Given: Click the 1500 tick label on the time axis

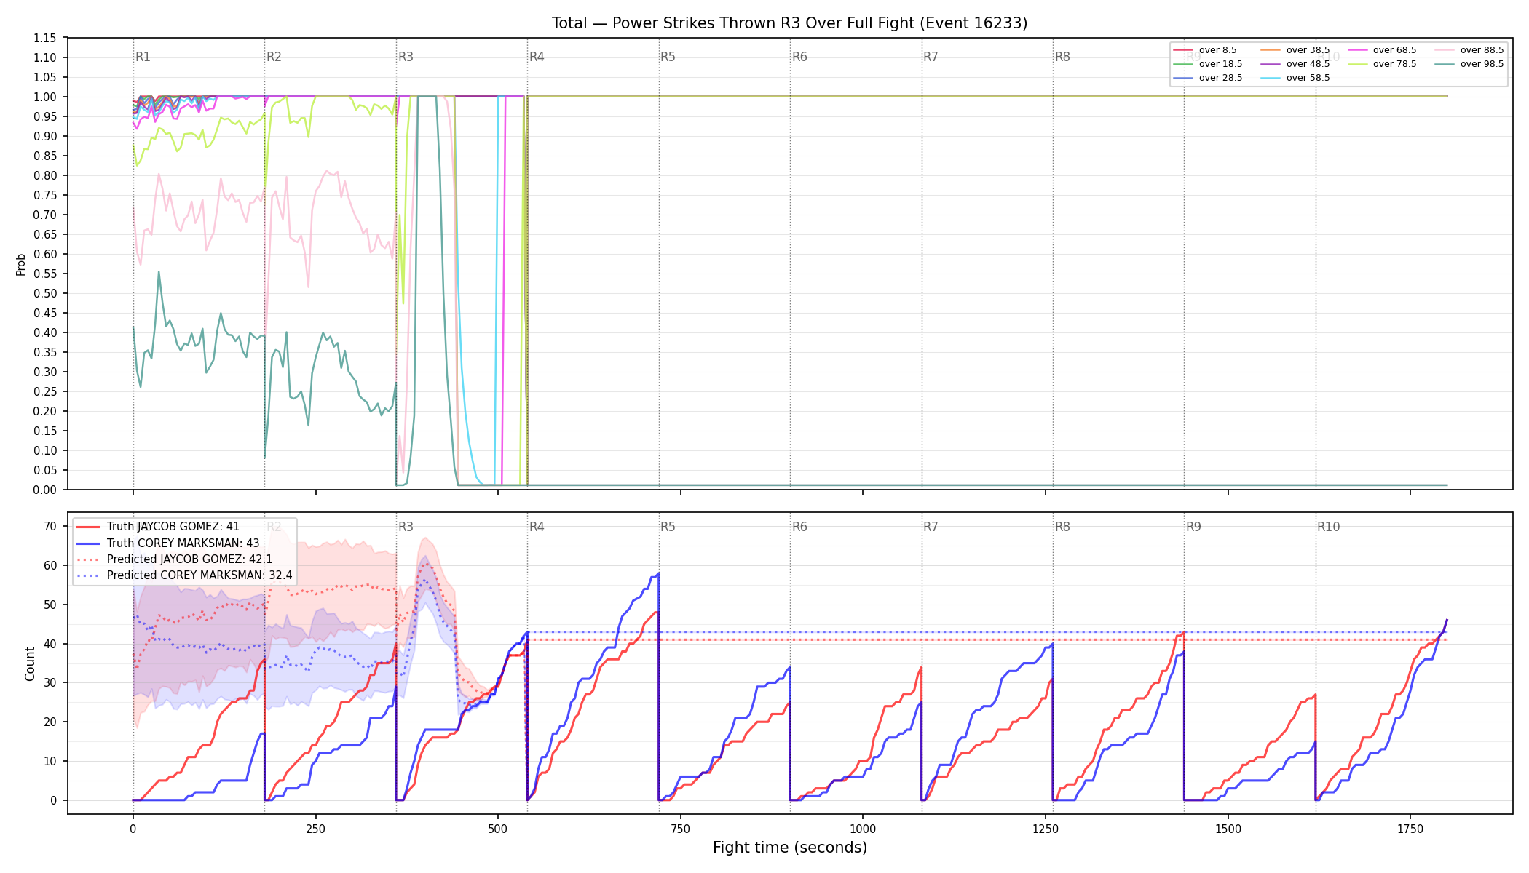Looking at the screenshot, I should click(x=1228, y=829).
